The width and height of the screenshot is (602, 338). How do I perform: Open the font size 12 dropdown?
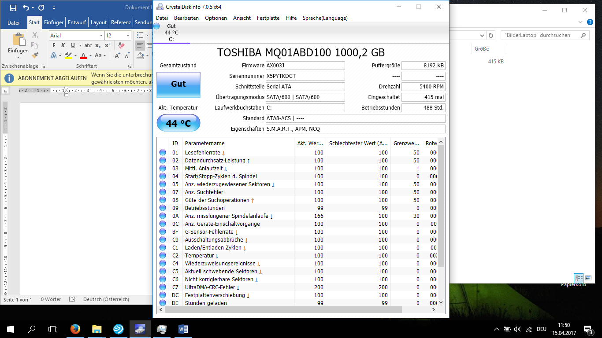[x=128, y=35]
